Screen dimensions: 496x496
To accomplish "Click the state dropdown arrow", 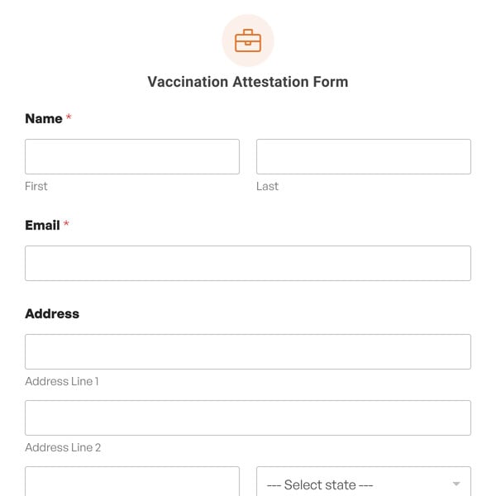I will (x=456, y=484).
